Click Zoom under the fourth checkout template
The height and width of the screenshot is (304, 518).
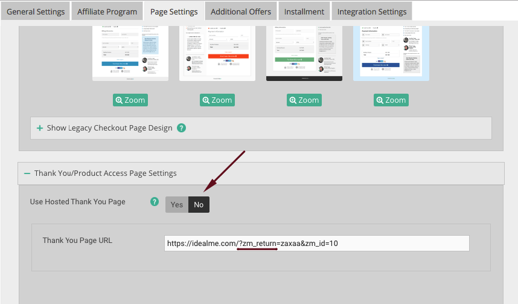tap(391, 100)
